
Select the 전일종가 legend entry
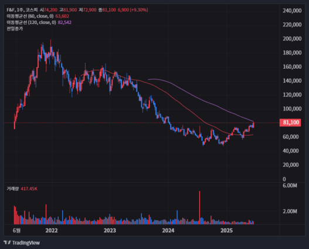click(x=15, y=29)
